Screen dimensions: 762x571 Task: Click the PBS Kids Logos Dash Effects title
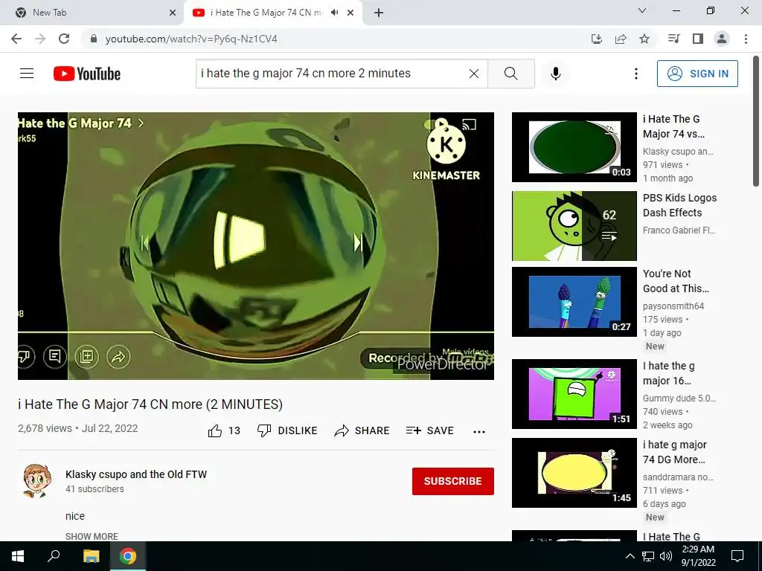(x=679, y=205)
